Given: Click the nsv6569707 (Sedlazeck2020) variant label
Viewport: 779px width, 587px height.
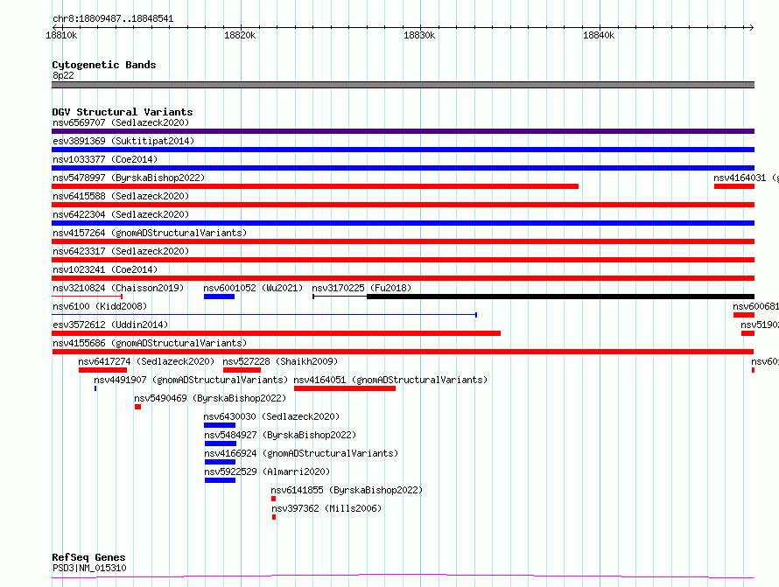Looking at the screenshot, I should pyautogui.click(x=121, y=122).
